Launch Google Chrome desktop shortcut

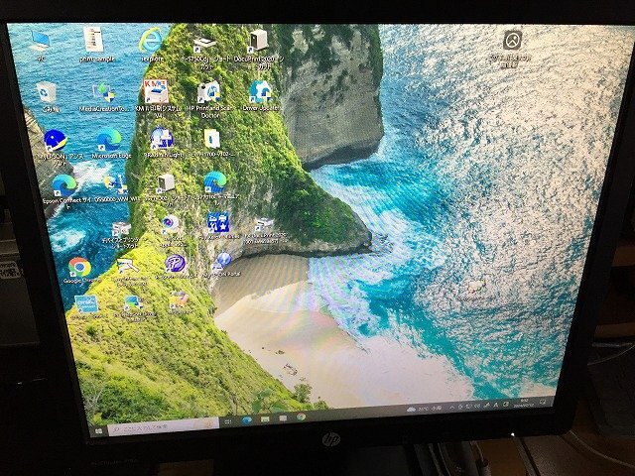click(x=79, y=269)
